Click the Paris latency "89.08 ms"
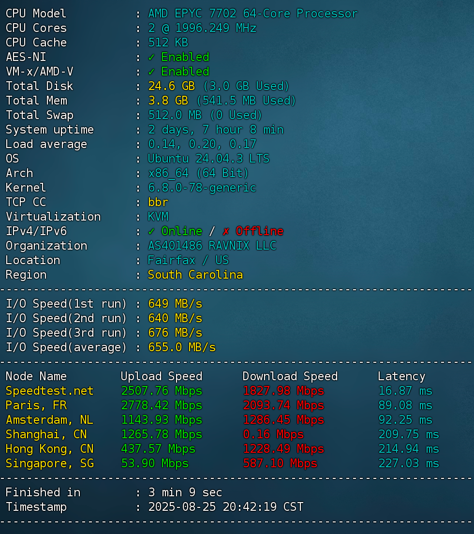474x534 pixels. (405, 406)
